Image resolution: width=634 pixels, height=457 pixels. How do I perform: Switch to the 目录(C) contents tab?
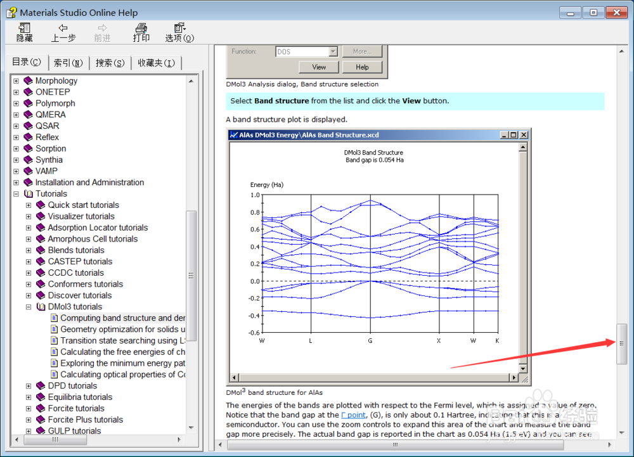[x=27, y=62]
